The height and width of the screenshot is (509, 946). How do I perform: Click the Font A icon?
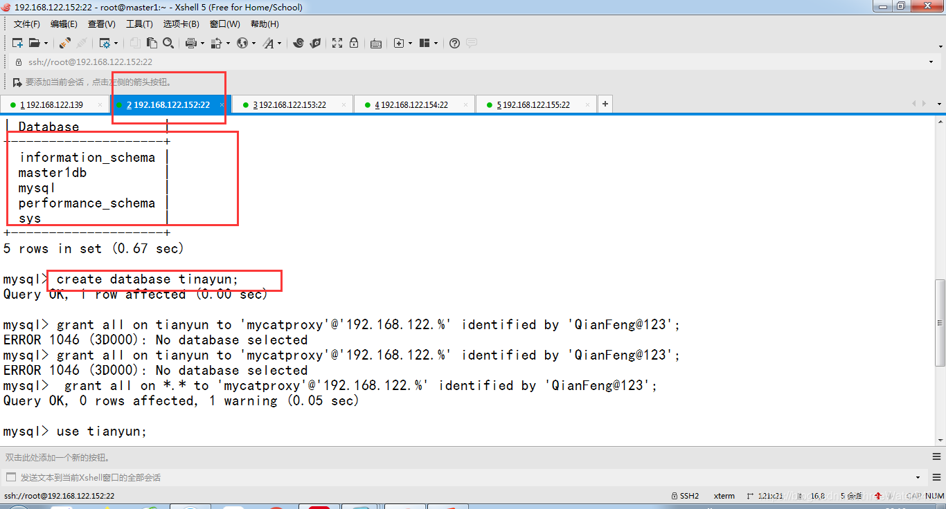click(269, 43)
